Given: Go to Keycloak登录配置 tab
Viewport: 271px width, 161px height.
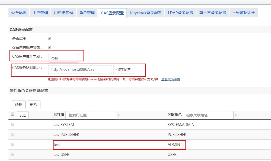Looking at the screenshot, I should click(x=146, y=13).
